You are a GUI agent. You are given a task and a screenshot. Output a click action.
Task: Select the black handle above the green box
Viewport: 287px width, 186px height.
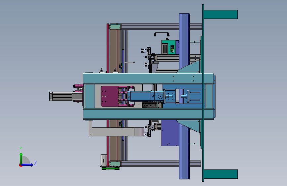[162, 34]
